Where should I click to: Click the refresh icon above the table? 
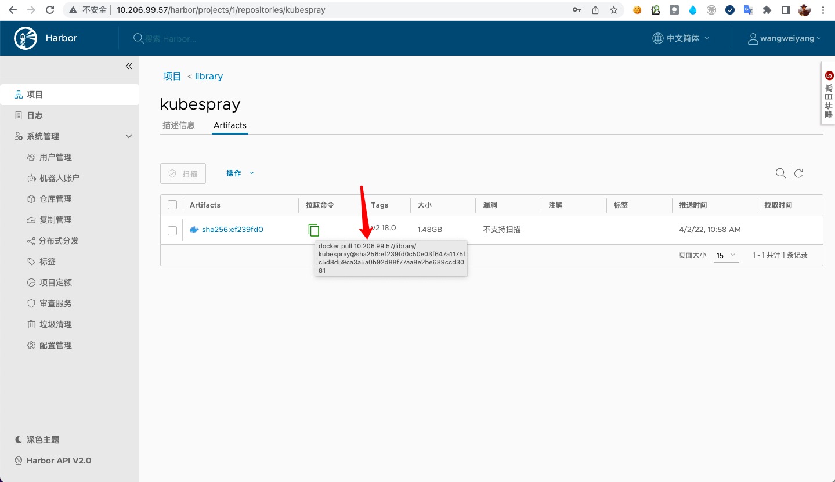coord(798,173)
